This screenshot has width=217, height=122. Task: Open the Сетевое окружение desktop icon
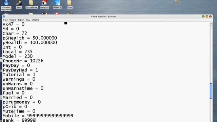coord(6,5)
